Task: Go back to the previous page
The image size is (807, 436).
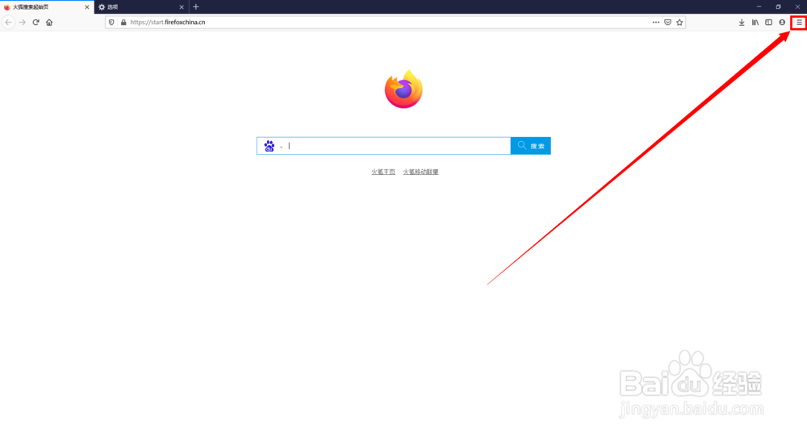Action: pyautogui.click(x=8, y=22)
